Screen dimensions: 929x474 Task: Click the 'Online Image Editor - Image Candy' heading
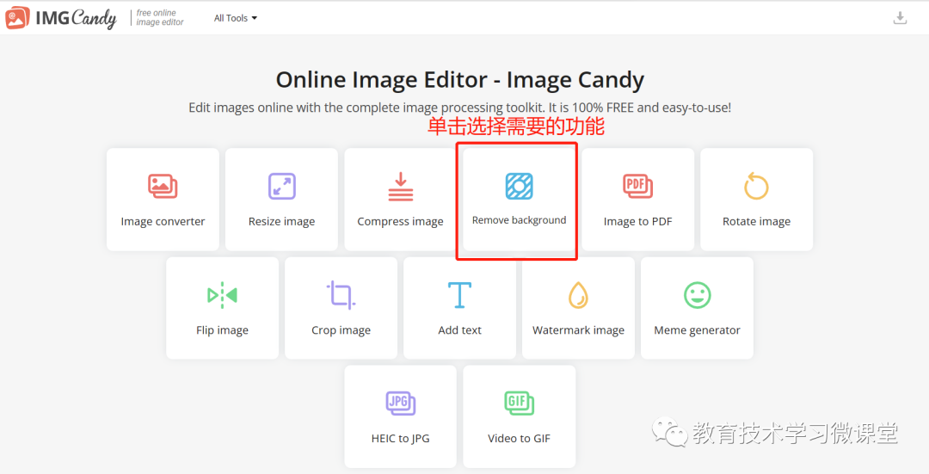pyautogui.click(x=459, y=80)
